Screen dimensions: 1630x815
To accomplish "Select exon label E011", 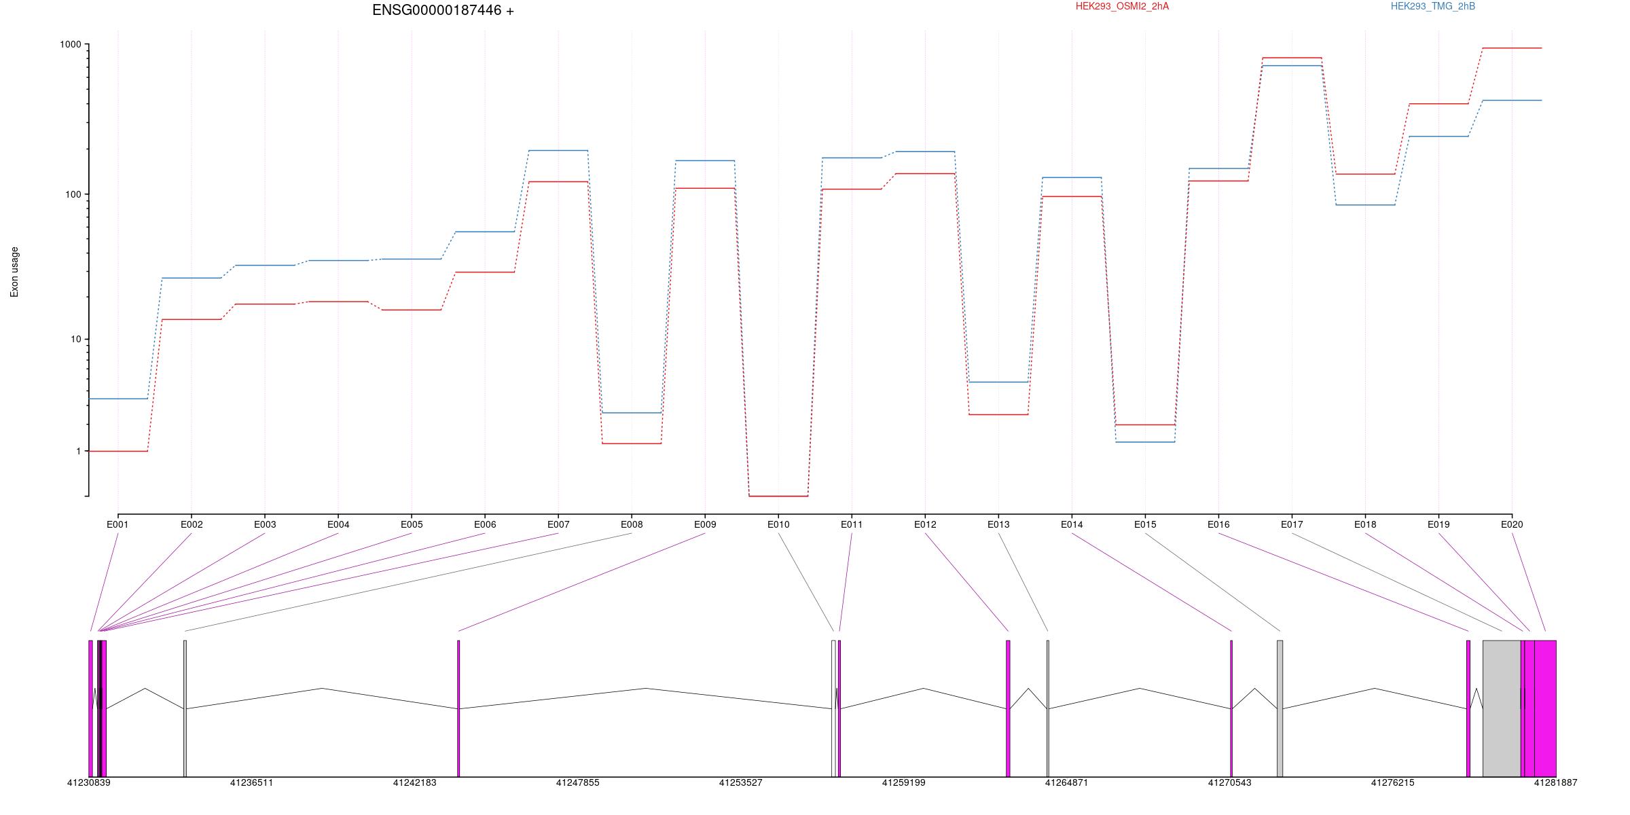I will tap(852, 524).
